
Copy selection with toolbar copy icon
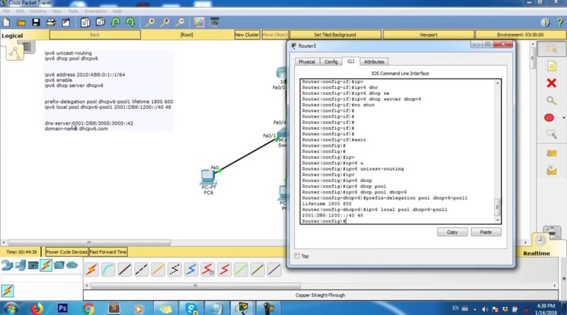click(85, 23)
